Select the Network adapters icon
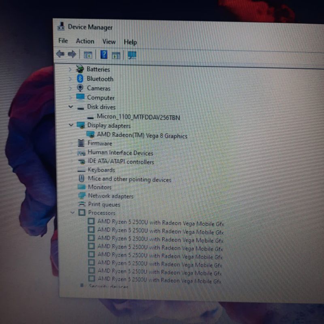The image size is (324, 324). 82,196
